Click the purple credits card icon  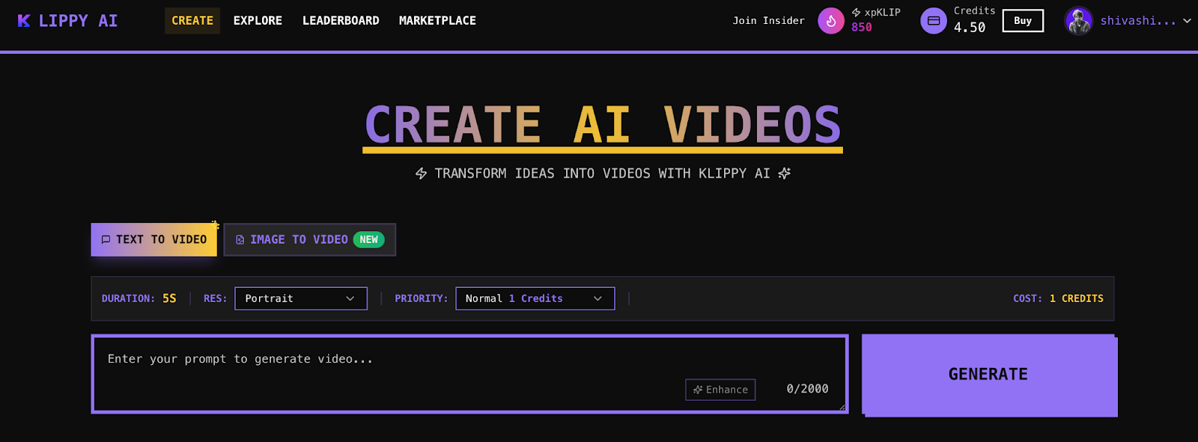coord(934,21)
